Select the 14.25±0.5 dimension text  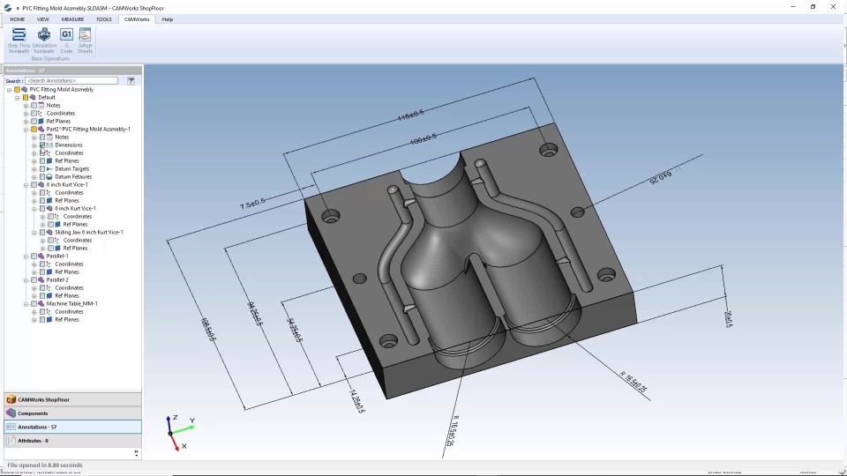tap(356, 402)
